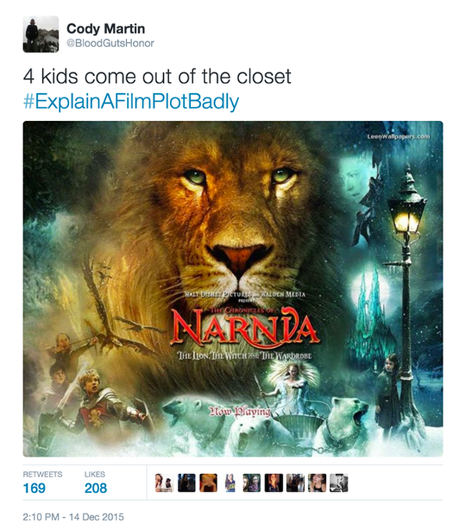Open the Cody Martin display name
The width and height of the screenshot is (466, 530).
106,29
